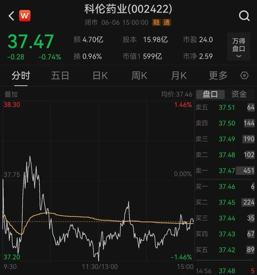Screen dimensions: 257x275
Task: Tap the turnover amount 4.70亿
Action: coord(93,40)
